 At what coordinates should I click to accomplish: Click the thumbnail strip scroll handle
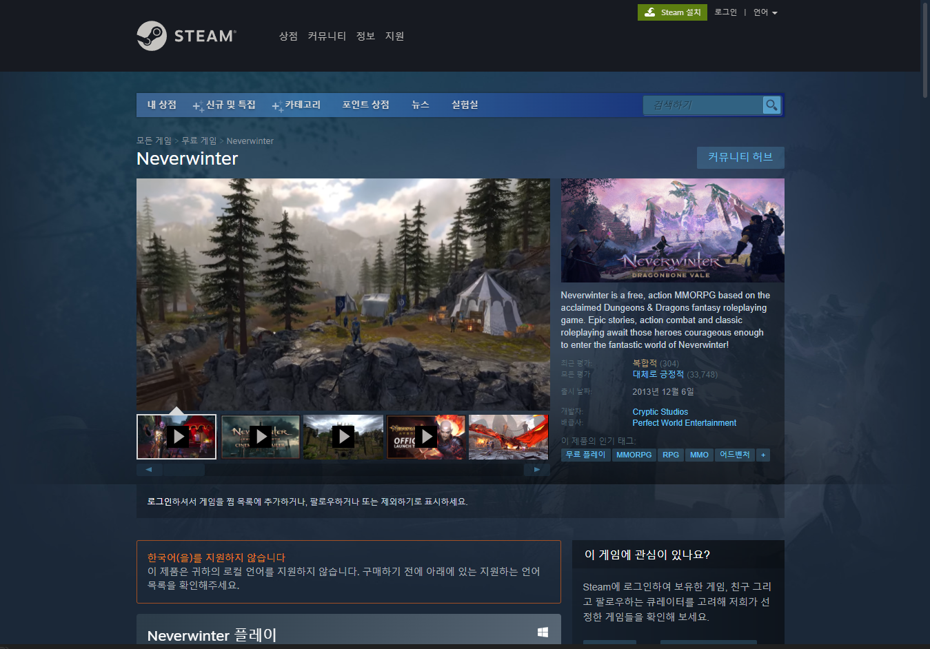(184, 470)
